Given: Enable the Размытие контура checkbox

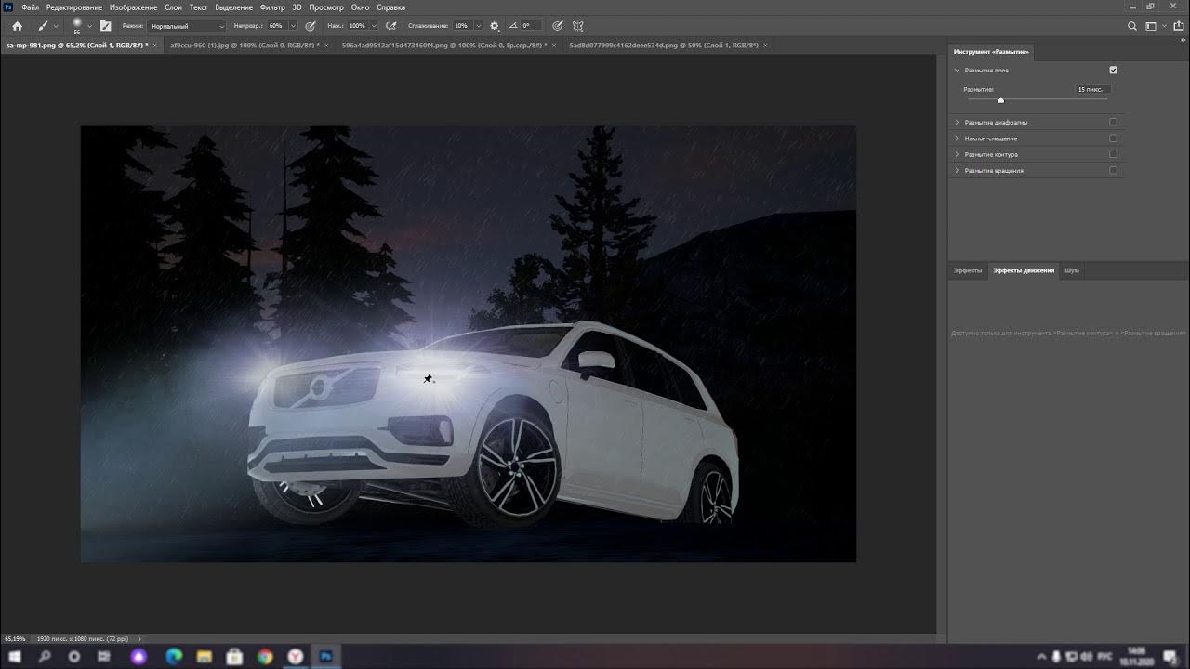Looking at the screenshot, I should point(1113,154).
